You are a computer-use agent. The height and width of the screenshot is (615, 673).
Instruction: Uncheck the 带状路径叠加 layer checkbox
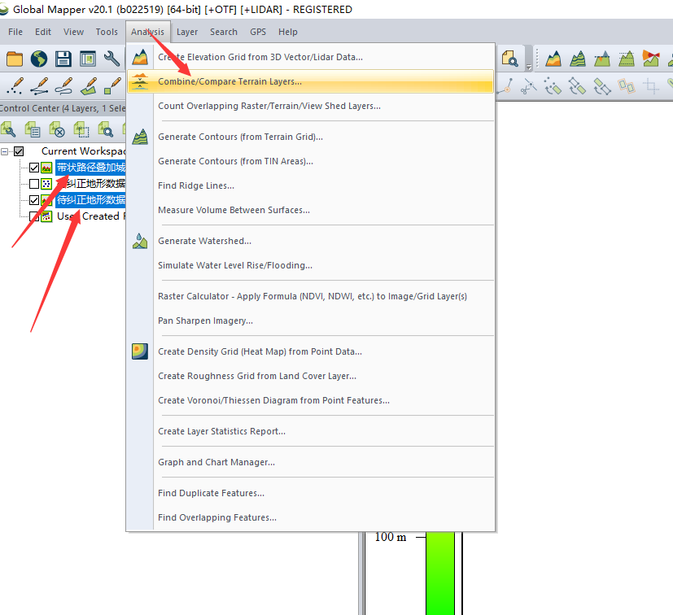click(x=34, y=168)
